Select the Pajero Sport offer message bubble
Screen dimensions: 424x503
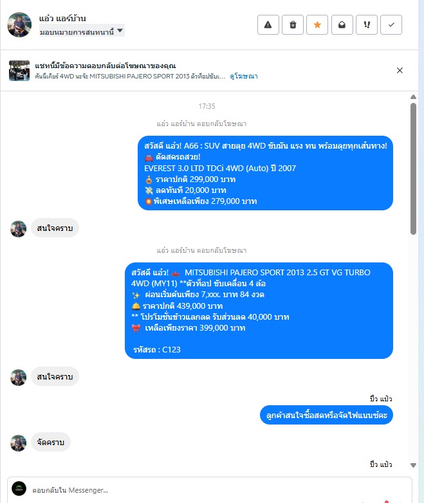(259, 311)
